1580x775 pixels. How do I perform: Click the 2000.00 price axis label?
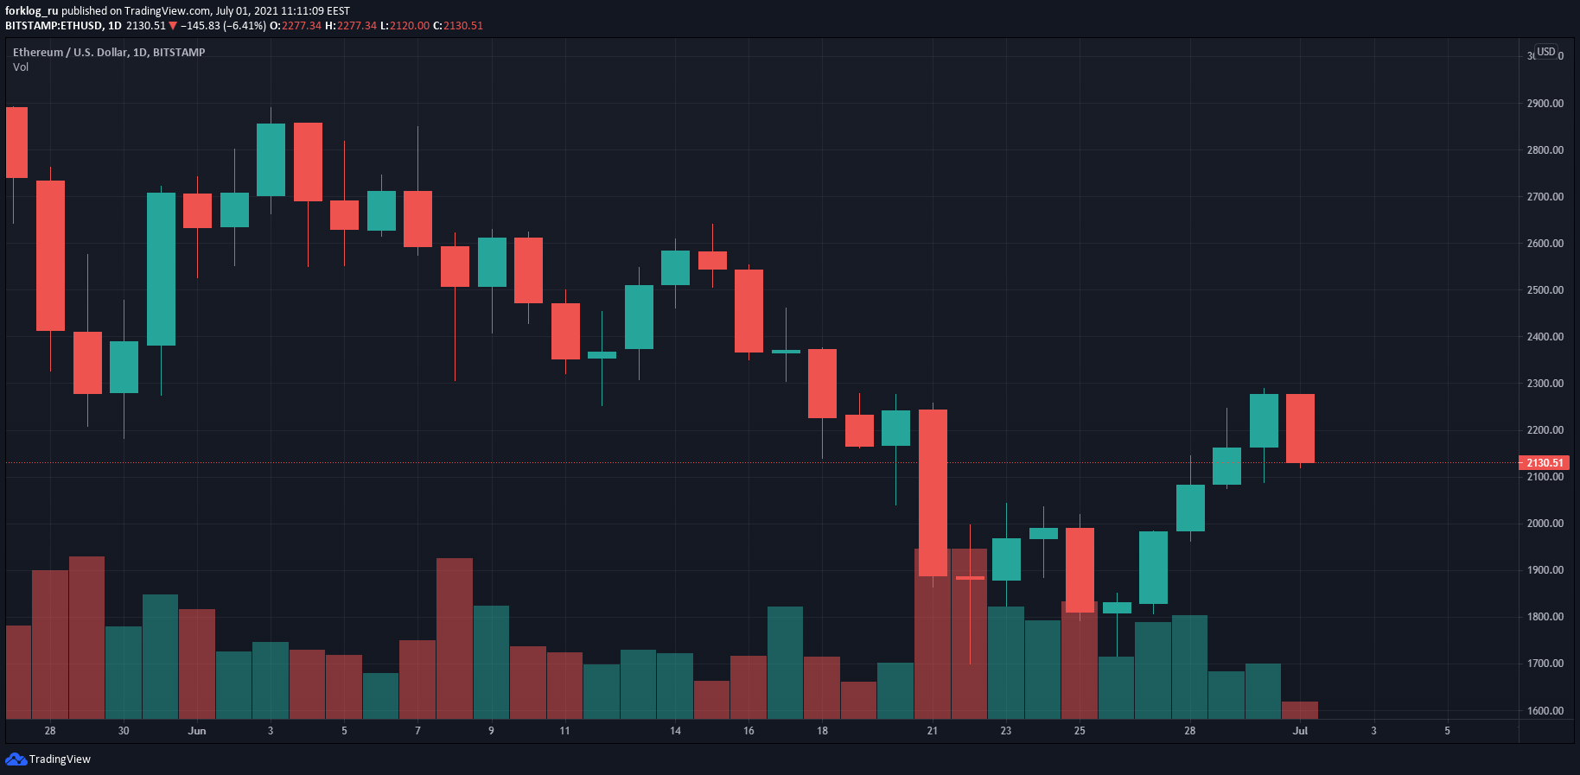click(1545, 524)
